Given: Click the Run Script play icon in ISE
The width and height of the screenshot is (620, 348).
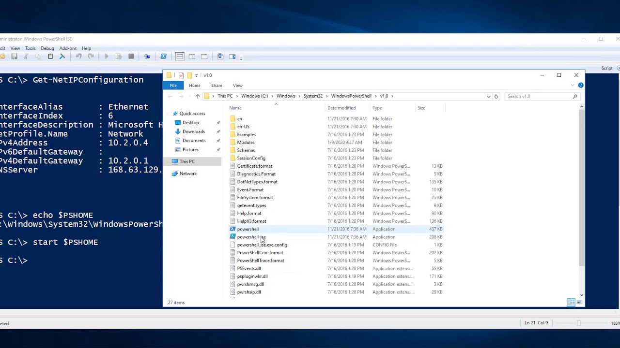Looking at the screenshot, I should click(x=107, y=57).
